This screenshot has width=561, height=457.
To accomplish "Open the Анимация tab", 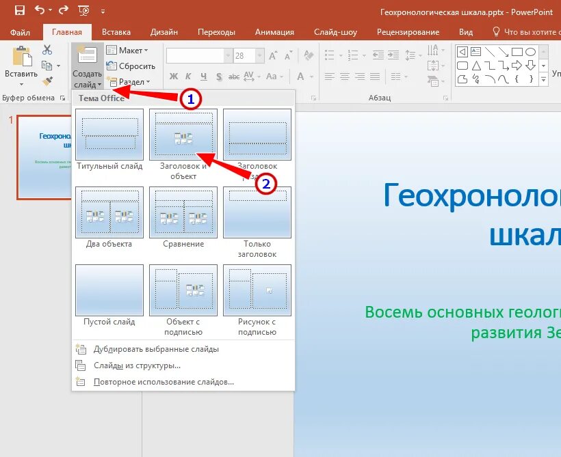I will pyautogui.click(x=274, y=32).
